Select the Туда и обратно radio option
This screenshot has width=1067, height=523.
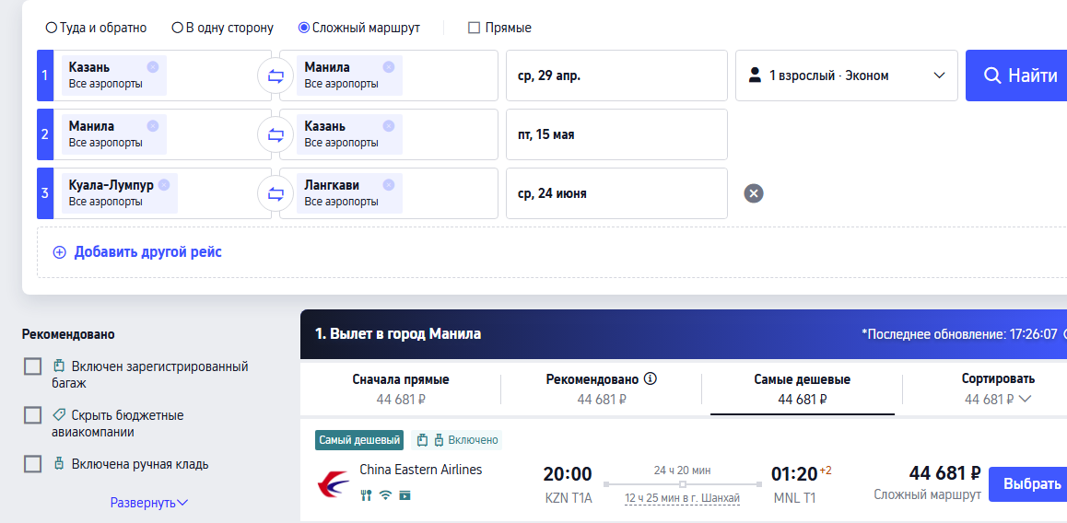(x=52, y=28)
